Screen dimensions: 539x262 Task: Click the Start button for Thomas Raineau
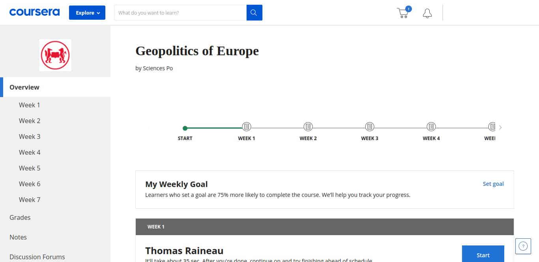pos(483,254)
